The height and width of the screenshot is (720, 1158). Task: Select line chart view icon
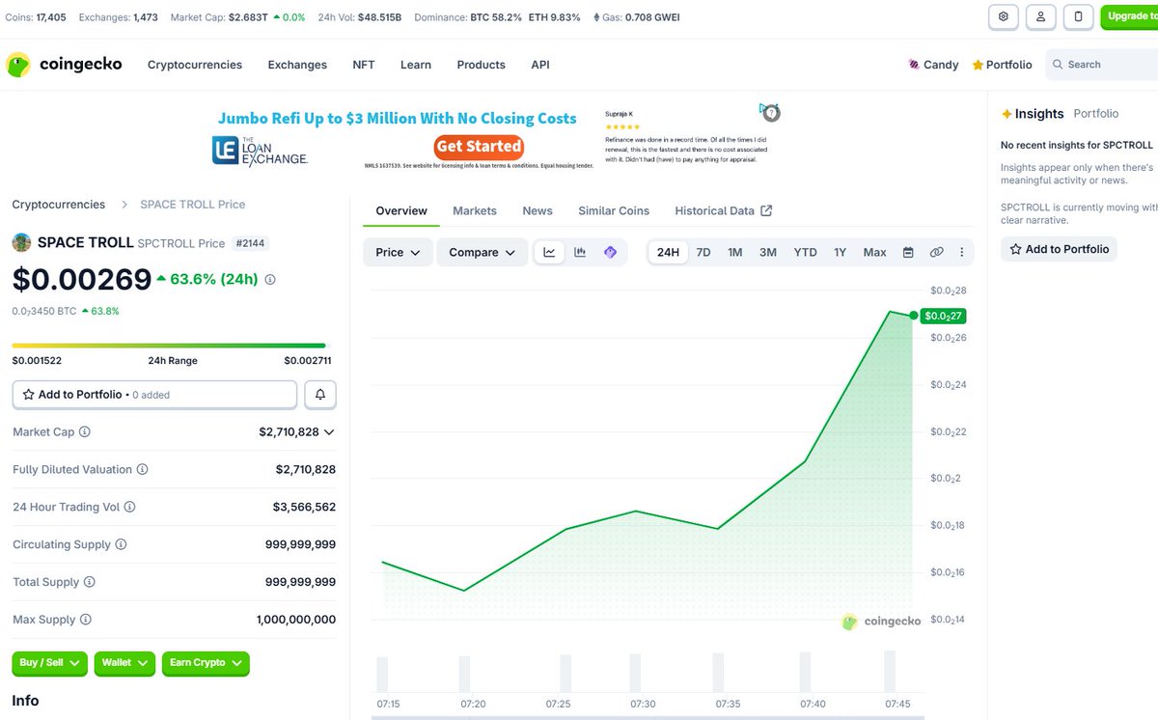point(549,252)
